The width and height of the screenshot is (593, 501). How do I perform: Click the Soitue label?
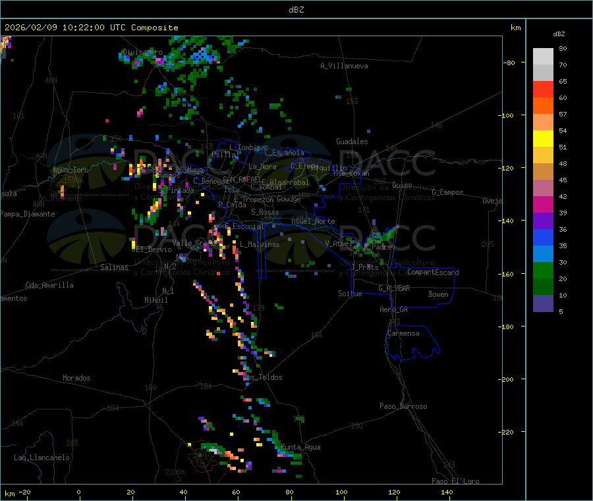pos(350,294)
